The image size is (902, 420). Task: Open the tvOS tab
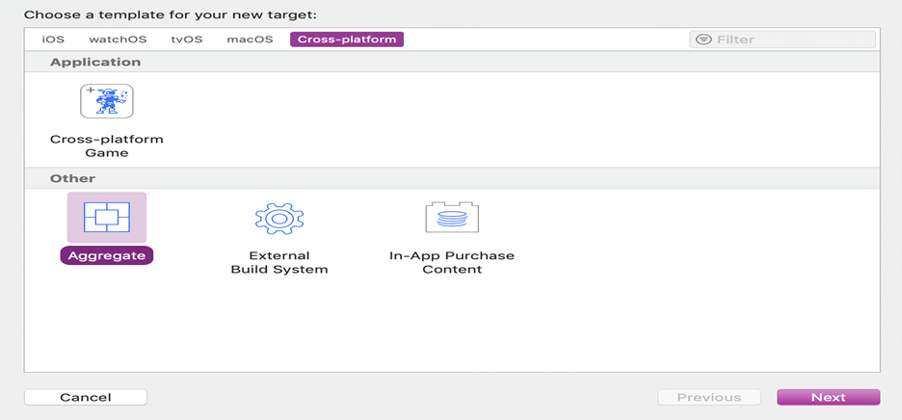(186, 39)
